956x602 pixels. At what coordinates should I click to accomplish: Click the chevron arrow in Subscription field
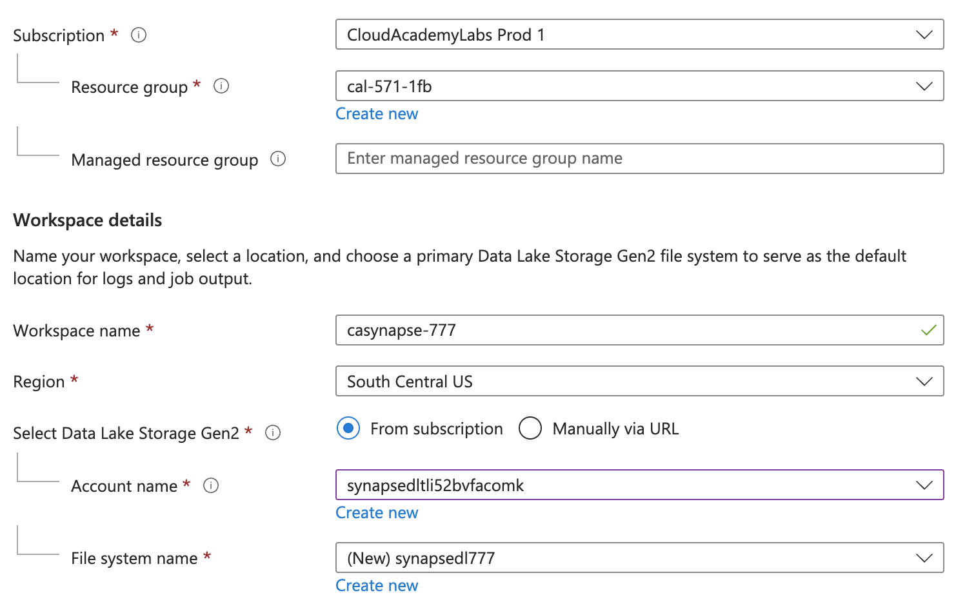pyautogui.click(x=924, y=35)
